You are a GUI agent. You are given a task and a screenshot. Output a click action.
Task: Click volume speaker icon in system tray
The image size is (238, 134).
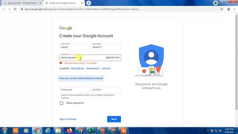tap(221, 131)
